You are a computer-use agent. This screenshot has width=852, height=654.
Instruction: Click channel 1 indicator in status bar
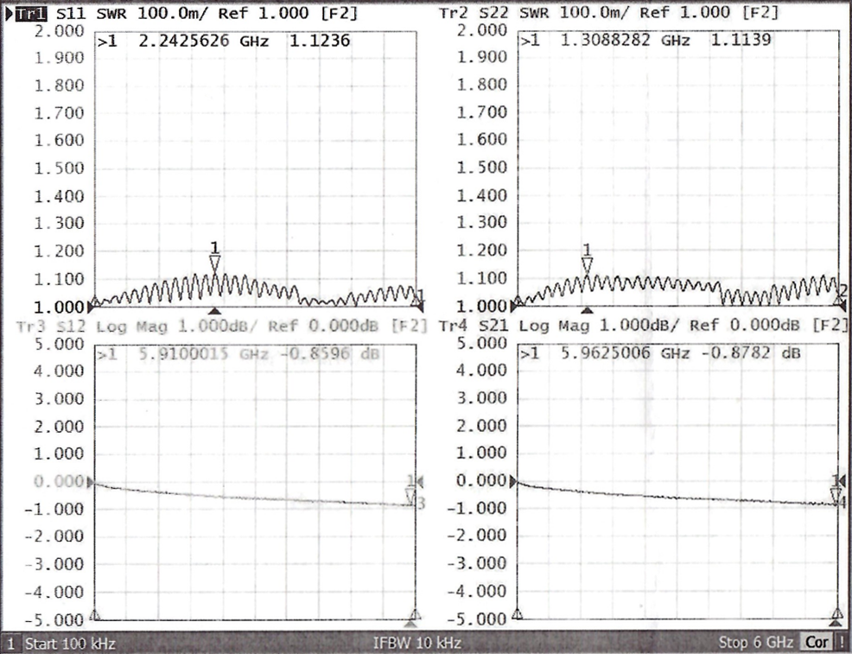tap(10, 644)
